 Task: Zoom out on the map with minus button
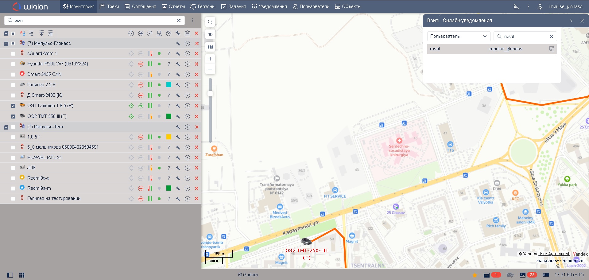pyautogui.click(x=210, y=69)
